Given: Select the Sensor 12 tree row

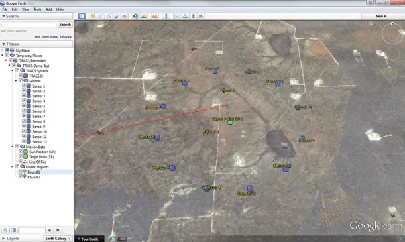Looking at the screenshot, I should pos(40,141).
